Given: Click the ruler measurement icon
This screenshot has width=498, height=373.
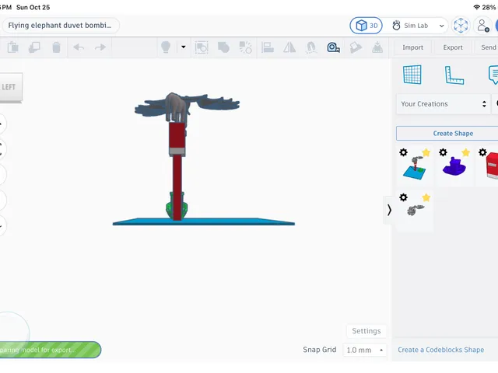Looking at the screenshot, I should pyautogui.click(x=333, y=47).
